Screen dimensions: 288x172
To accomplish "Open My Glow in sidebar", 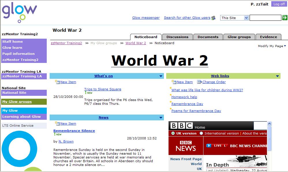I will pyautogui.click(x=24, y=111).
